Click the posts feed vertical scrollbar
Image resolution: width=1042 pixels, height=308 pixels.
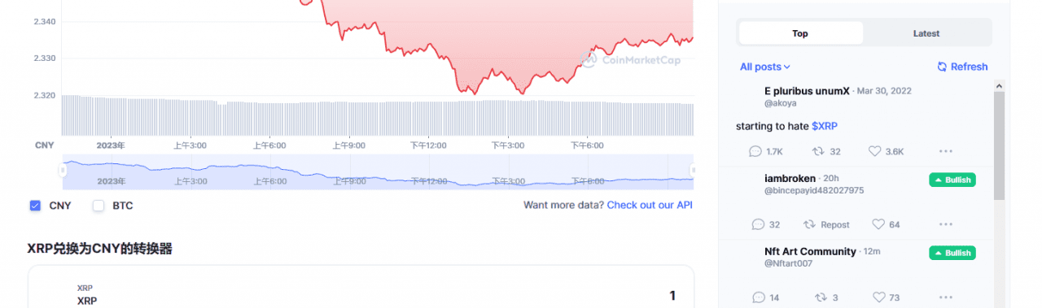coord(999,145)
